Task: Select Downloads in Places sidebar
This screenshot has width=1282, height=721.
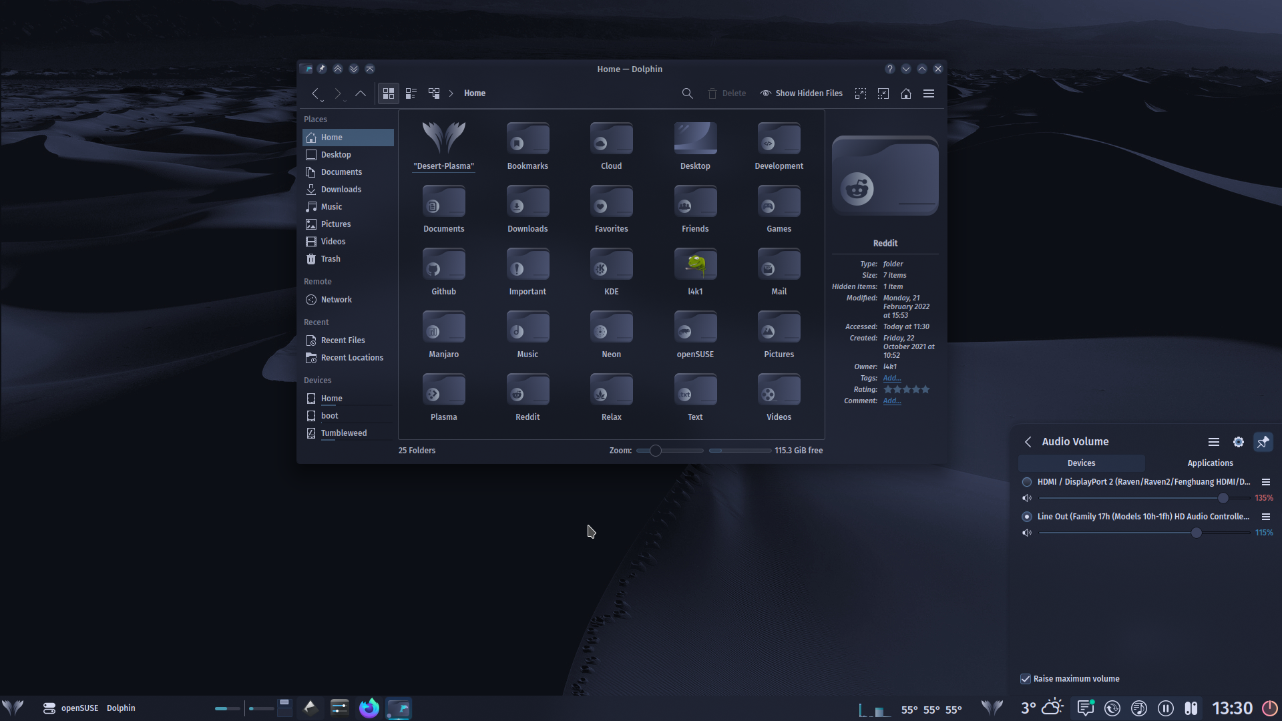Action: [x=348, y=190]
